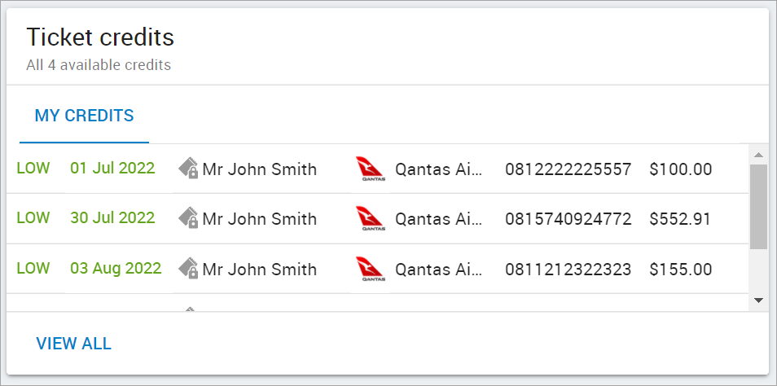777x386 pixels.
Task: Click Mr John Smith in first row
Action: [260, 169]
